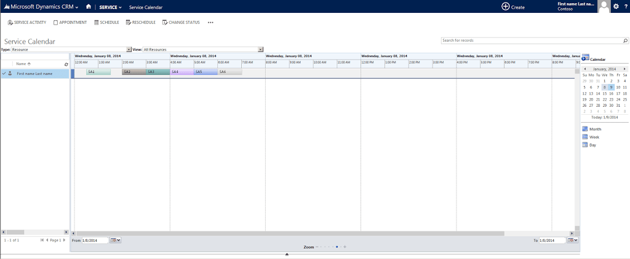Click the search magnifier icon
Viewport: 630px width, 259px height.
click(625, 41)
